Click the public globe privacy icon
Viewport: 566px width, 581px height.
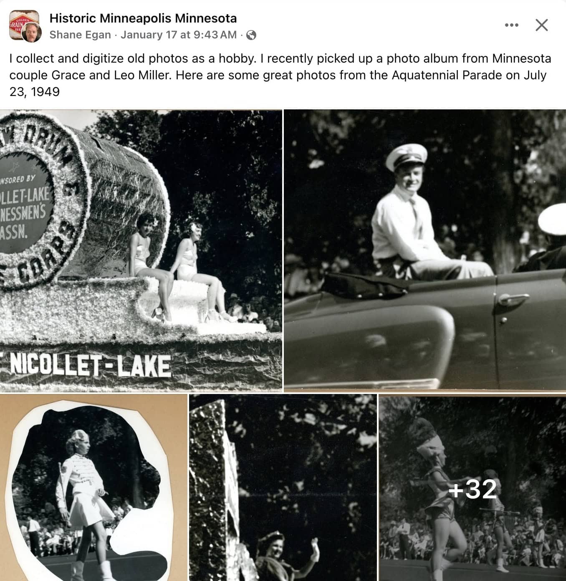click(x=251, y=35)
